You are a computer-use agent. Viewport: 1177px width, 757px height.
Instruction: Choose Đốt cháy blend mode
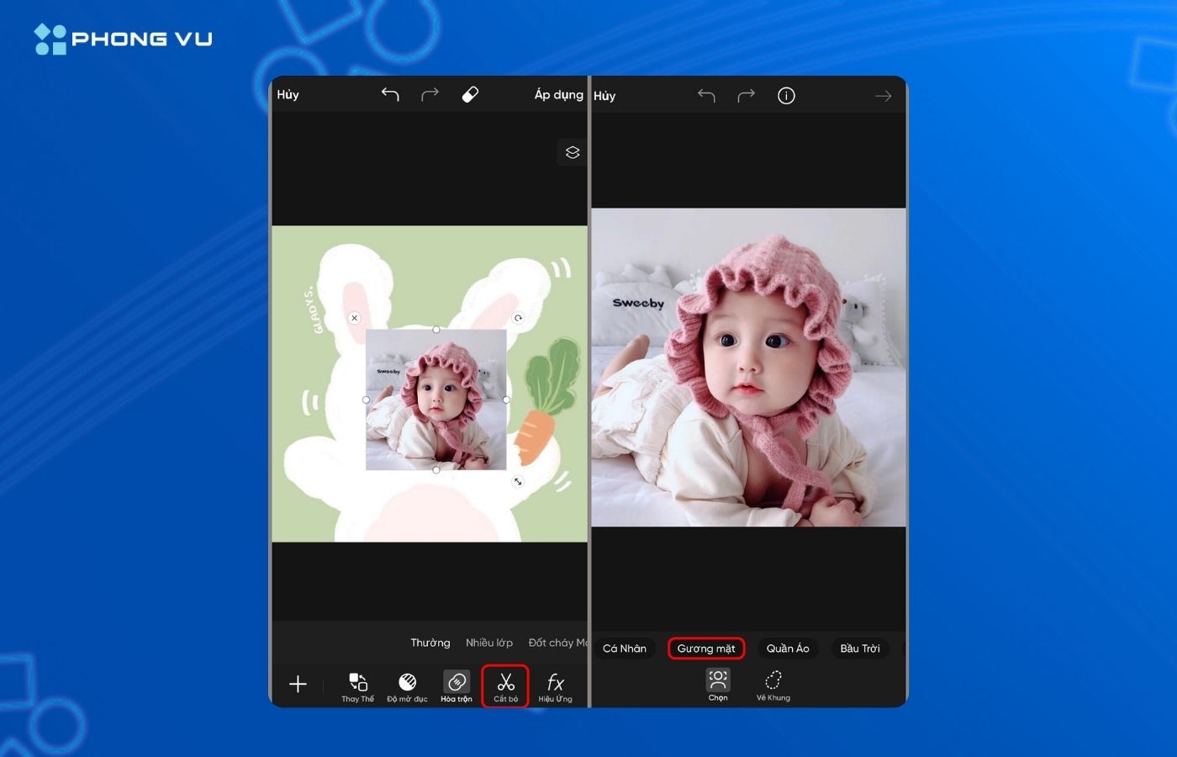(x=557, y=643)
